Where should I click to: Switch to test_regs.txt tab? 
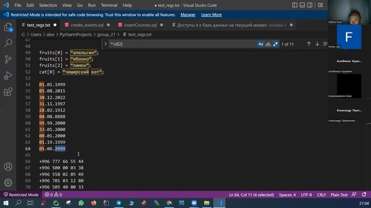coord(39,25)
